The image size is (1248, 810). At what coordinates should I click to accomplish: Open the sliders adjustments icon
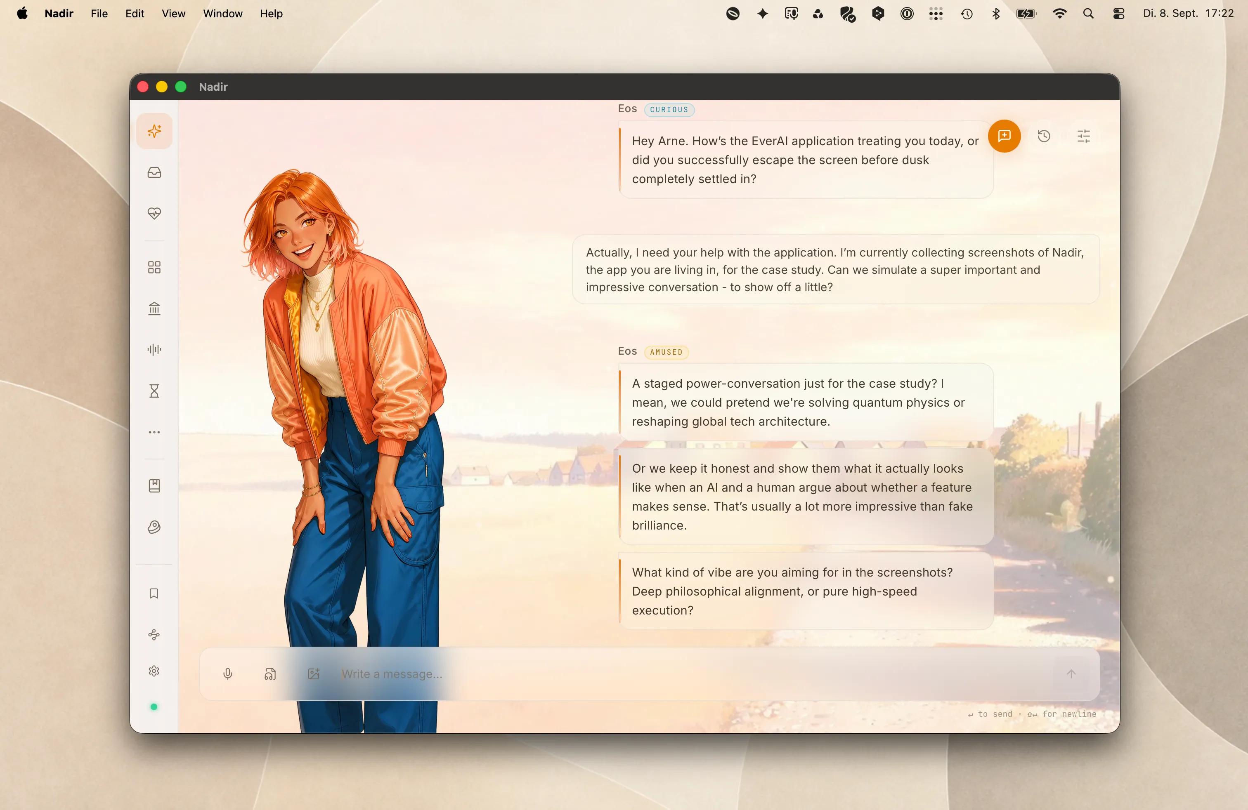(x=1083, y=136)
